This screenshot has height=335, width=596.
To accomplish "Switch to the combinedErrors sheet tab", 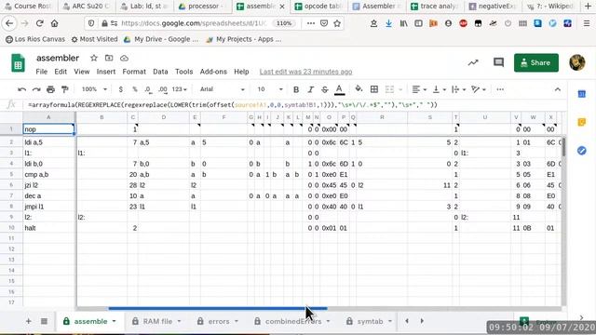I will (x=291, y=321).
